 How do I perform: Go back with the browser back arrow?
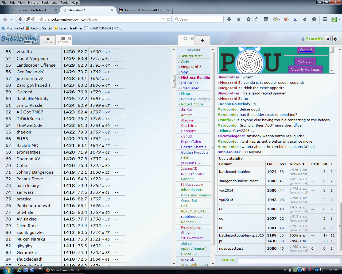20,19
